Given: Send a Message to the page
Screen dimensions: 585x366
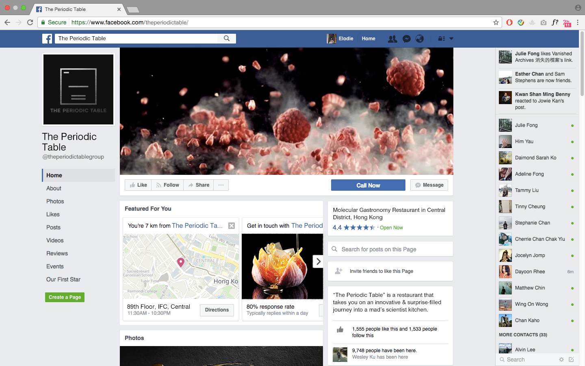Looking at the screenshot, I should point(429,185).
